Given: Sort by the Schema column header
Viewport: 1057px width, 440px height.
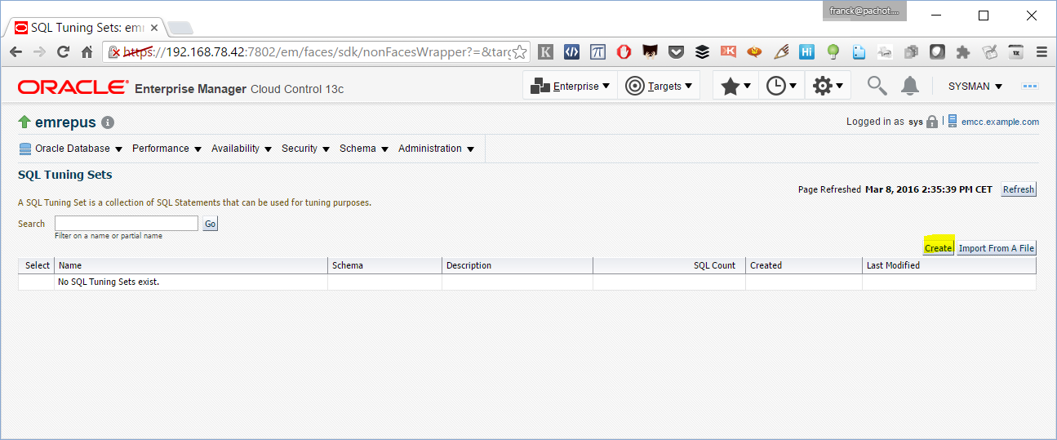Looking at the screenshot, I should [x=384, y=265].
